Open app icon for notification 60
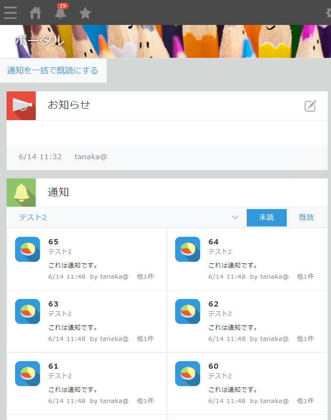The image size is (331, 420). [187, 373]
